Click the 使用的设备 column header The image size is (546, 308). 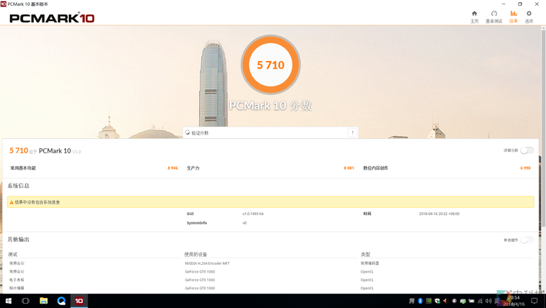[x=195, y=254]
